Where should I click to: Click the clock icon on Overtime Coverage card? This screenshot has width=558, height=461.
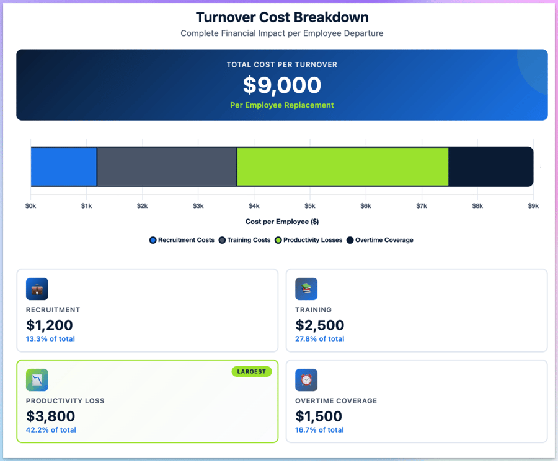(306, 379)
